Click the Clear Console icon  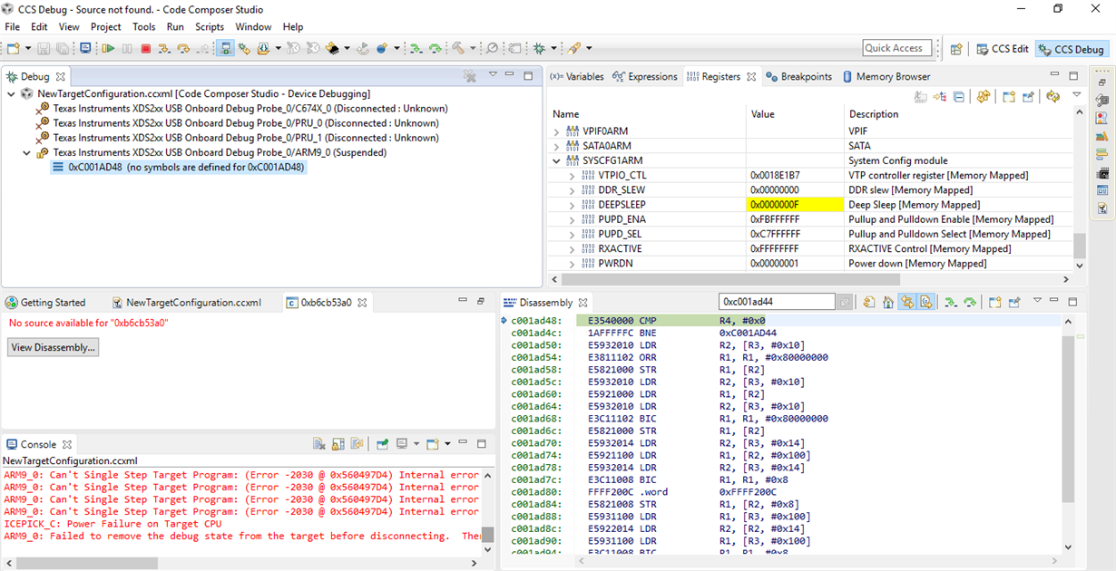click(x=319, y=444)
